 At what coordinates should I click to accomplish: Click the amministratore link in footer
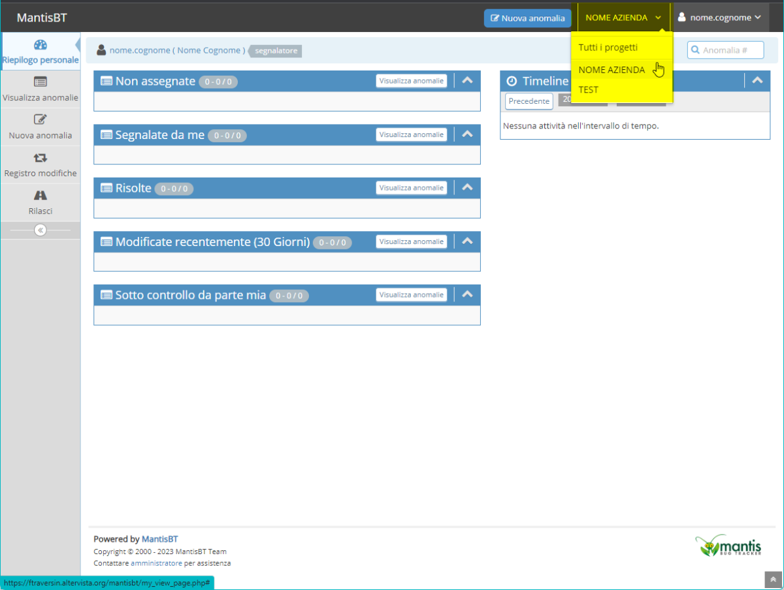tap(156, 563)
